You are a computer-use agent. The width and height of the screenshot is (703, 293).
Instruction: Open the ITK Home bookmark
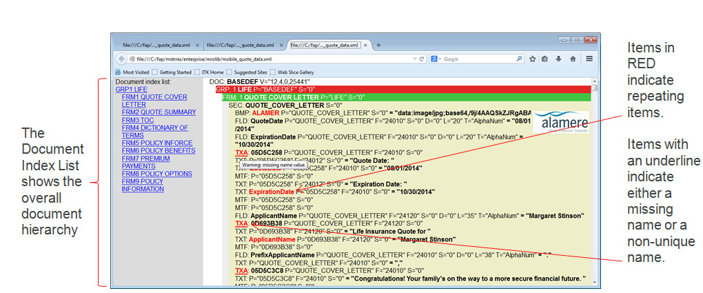coord(209,72)
